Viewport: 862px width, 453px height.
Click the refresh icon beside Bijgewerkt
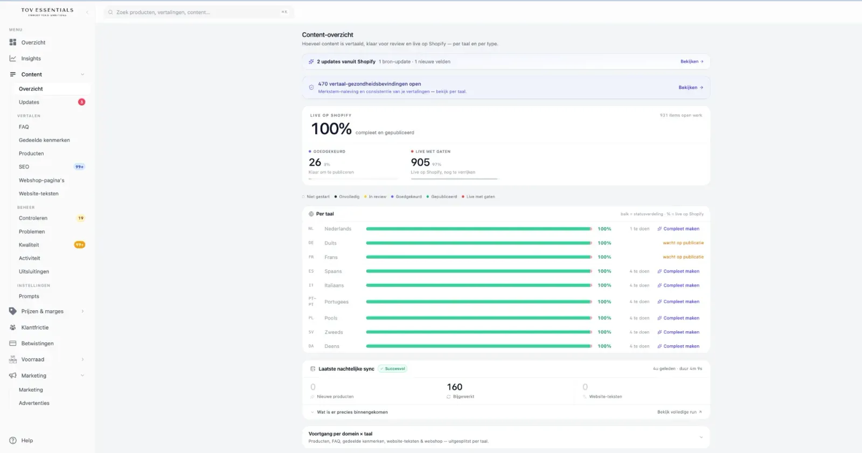(x=448, y=396)
